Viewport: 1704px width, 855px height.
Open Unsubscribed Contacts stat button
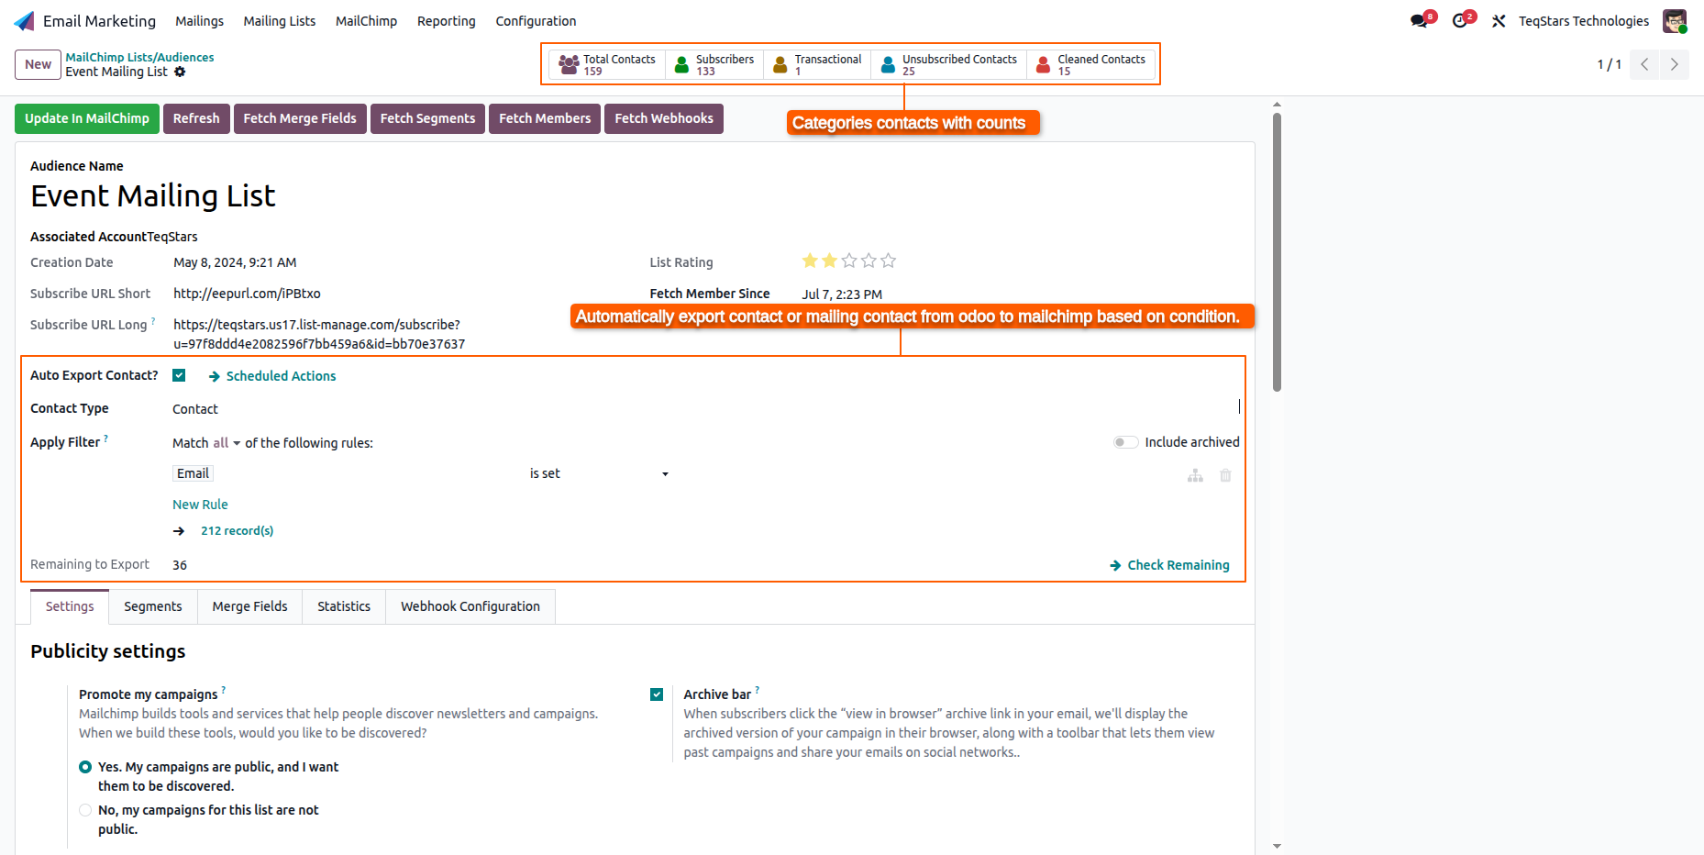(x=948, y=64)
